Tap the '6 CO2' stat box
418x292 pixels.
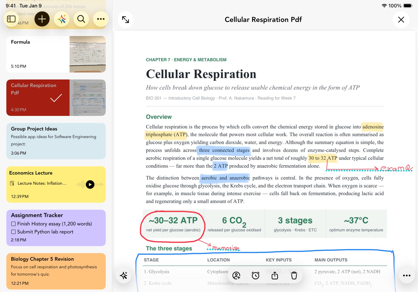point(234,224)
